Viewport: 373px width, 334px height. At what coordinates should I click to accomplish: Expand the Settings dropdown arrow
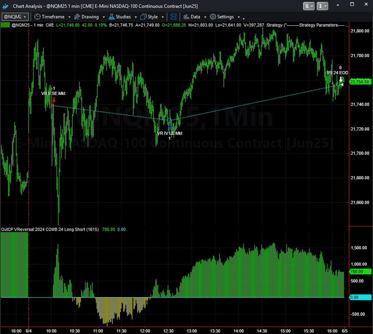[239, 17]
